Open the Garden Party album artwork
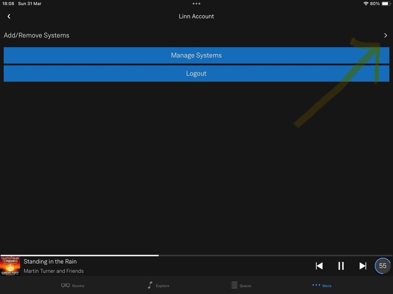The width and height of the screenshot is (393, 294). (x=10, y=266)
